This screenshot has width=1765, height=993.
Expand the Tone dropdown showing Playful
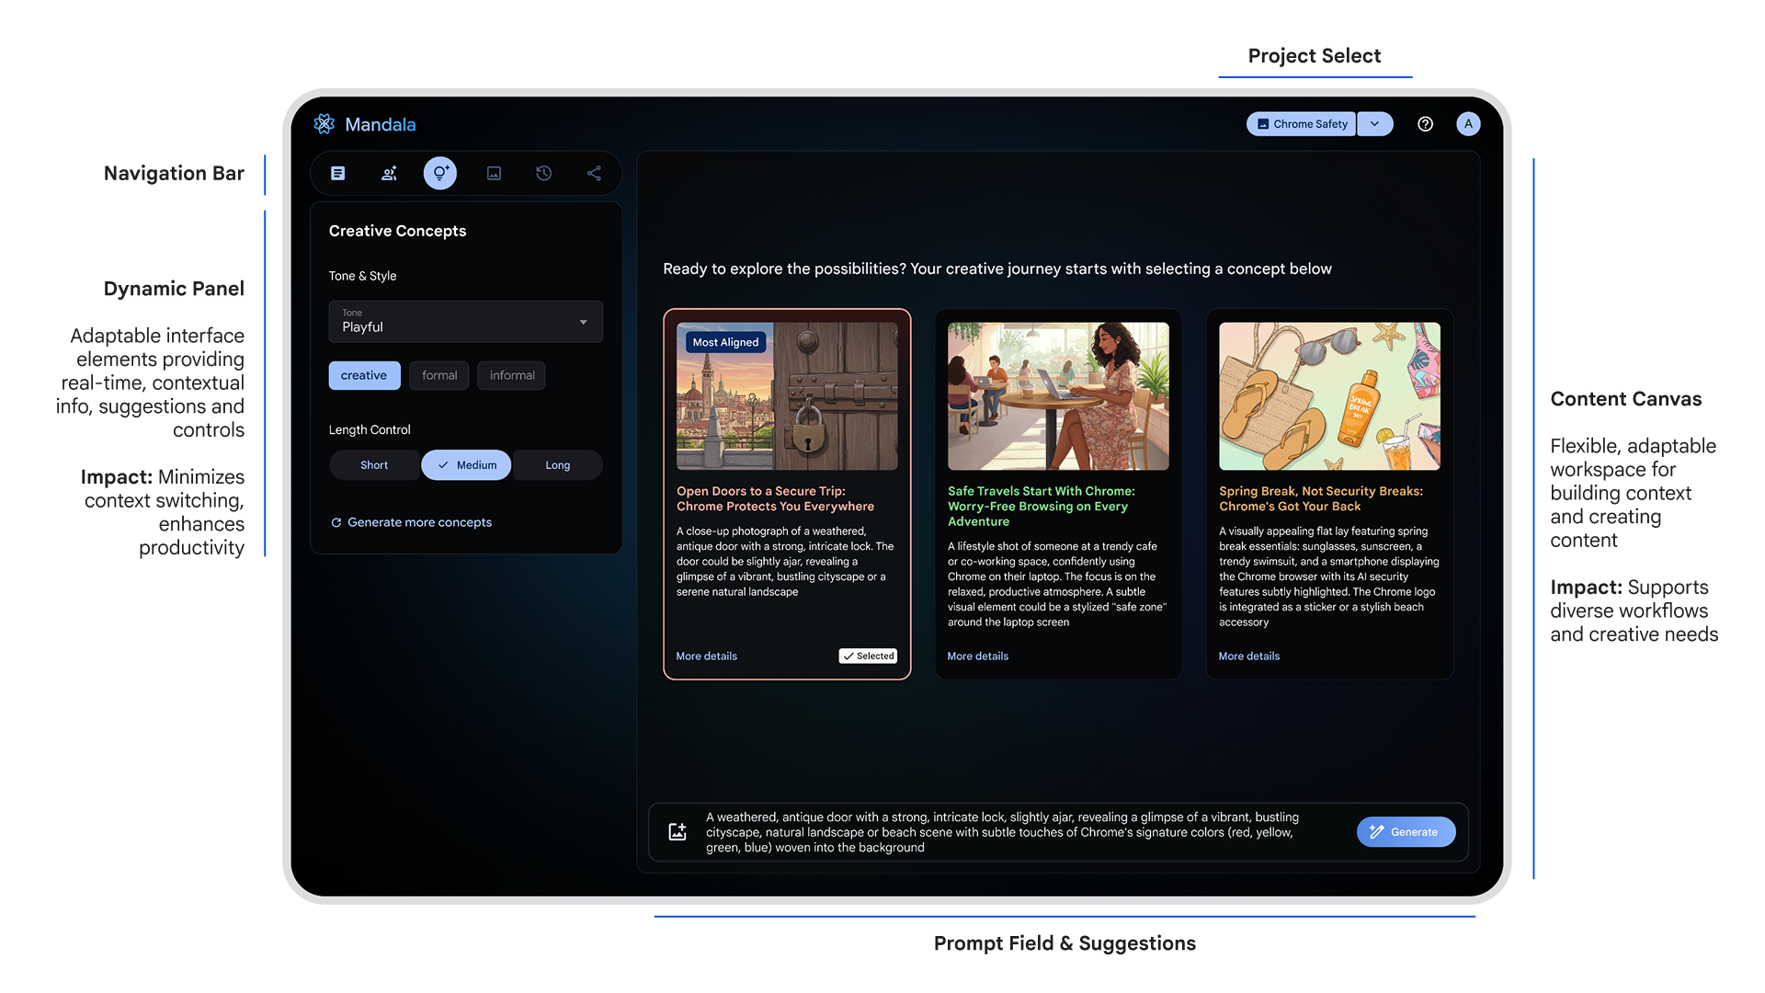466,322
